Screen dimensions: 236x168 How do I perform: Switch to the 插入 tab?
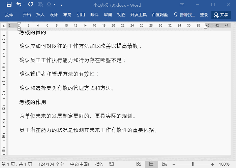(40, 15)
